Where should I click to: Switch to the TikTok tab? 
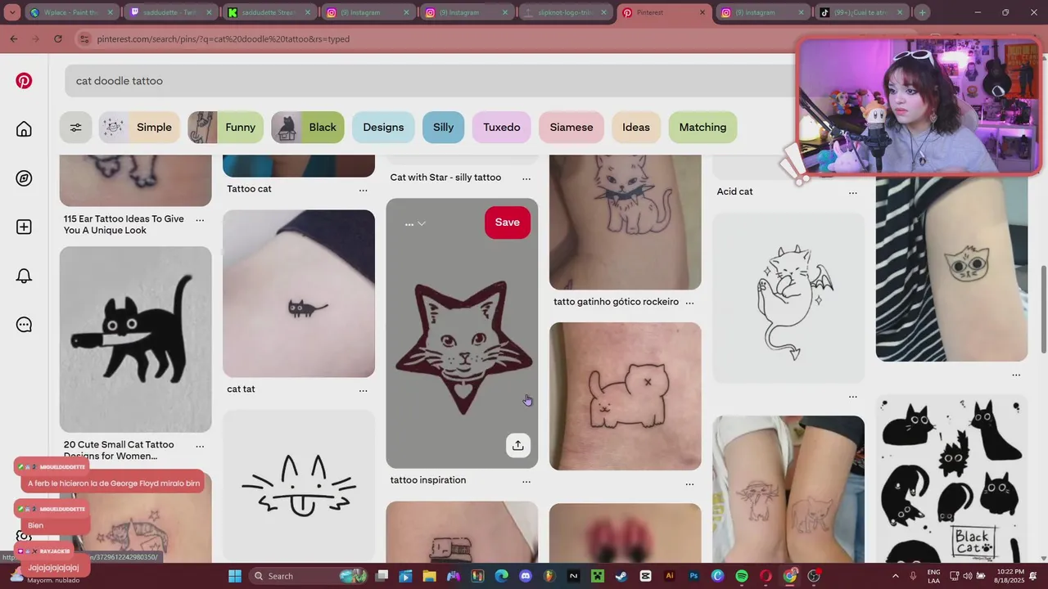point(860,12)
